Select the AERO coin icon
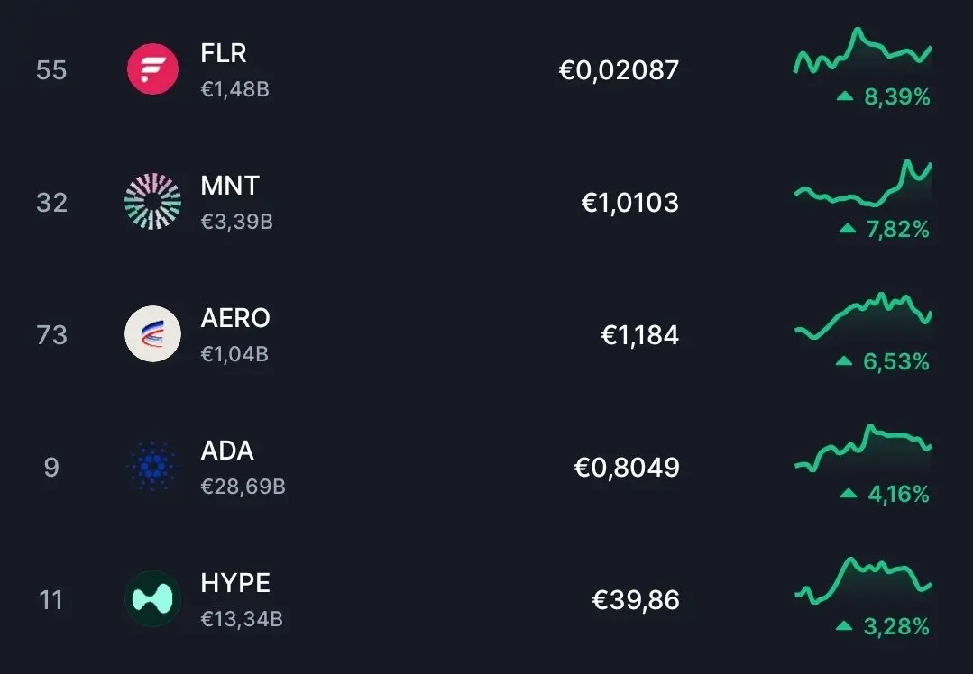 click(152, 333)
